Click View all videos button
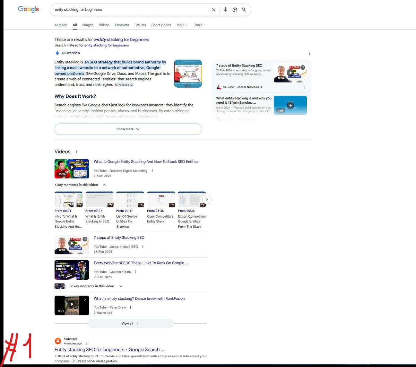 point(130,323)
